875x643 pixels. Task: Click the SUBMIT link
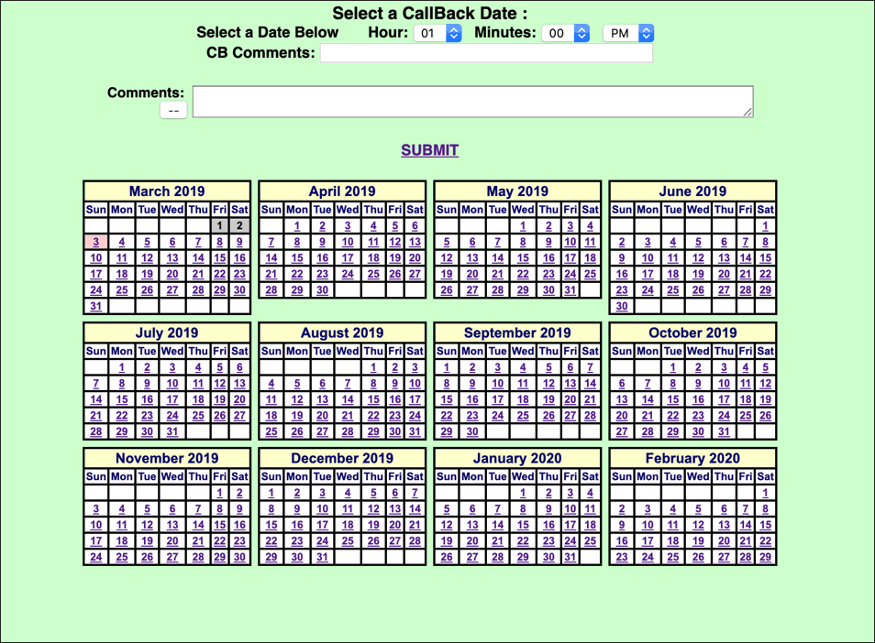click(x=429, y=150)
